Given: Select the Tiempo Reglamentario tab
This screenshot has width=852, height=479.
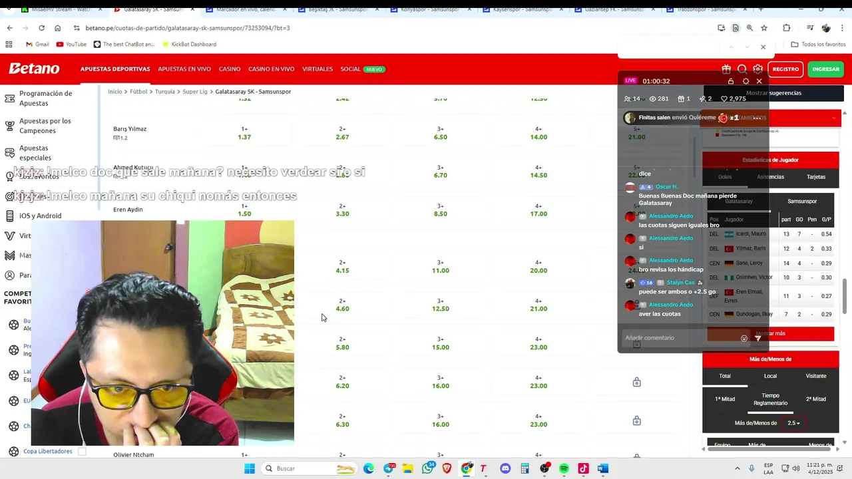Looking at the screenshot, I should pos(770,399).
